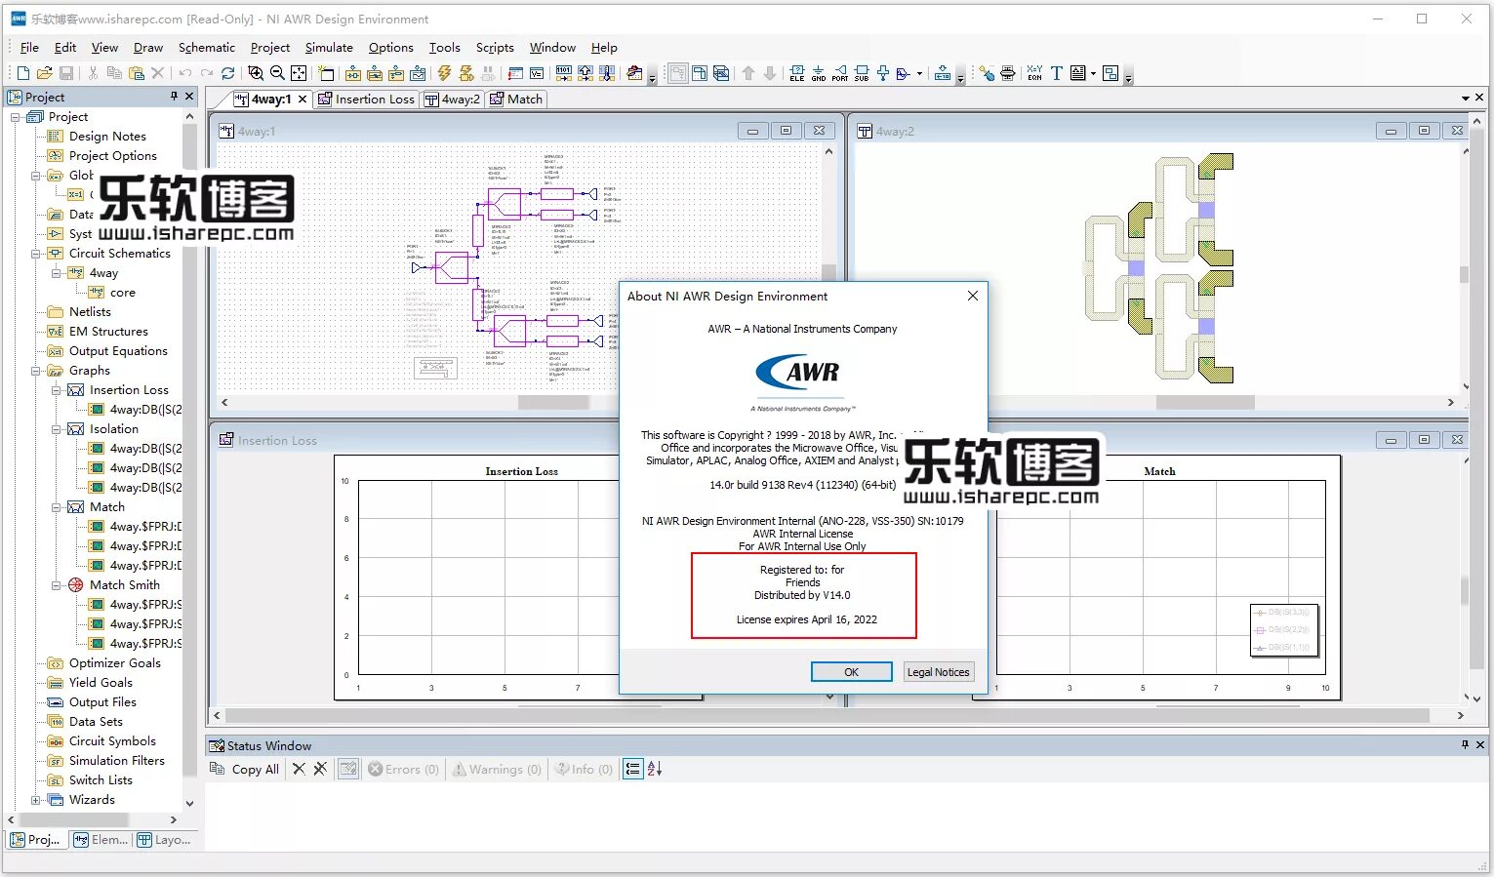Image resolution: width=1494 pixels, height=877 pixels.
Task: Select Design Notes in project tree
Action: tap(107, 137)
